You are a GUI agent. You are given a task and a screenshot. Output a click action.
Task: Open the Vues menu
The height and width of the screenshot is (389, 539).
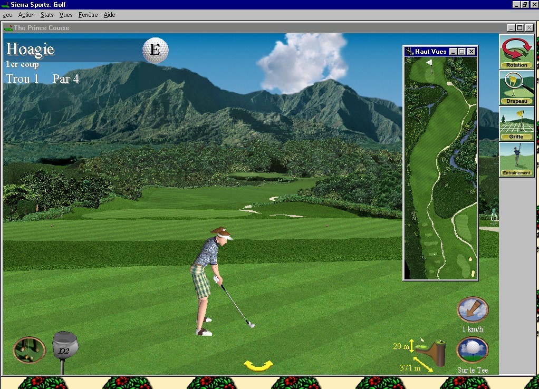(x=65, y=15)
